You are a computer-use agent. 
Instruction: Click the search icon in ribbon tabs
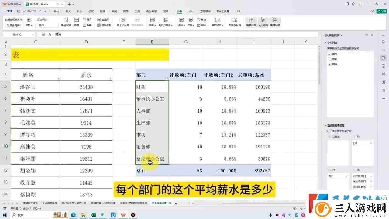239,11
